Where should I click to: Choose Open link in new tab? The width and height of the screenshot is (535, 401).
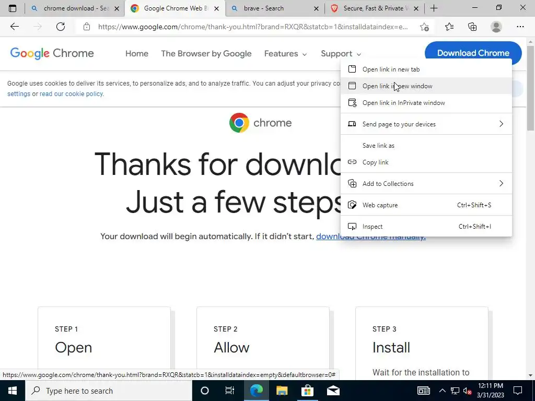click(x=426, y=69)
